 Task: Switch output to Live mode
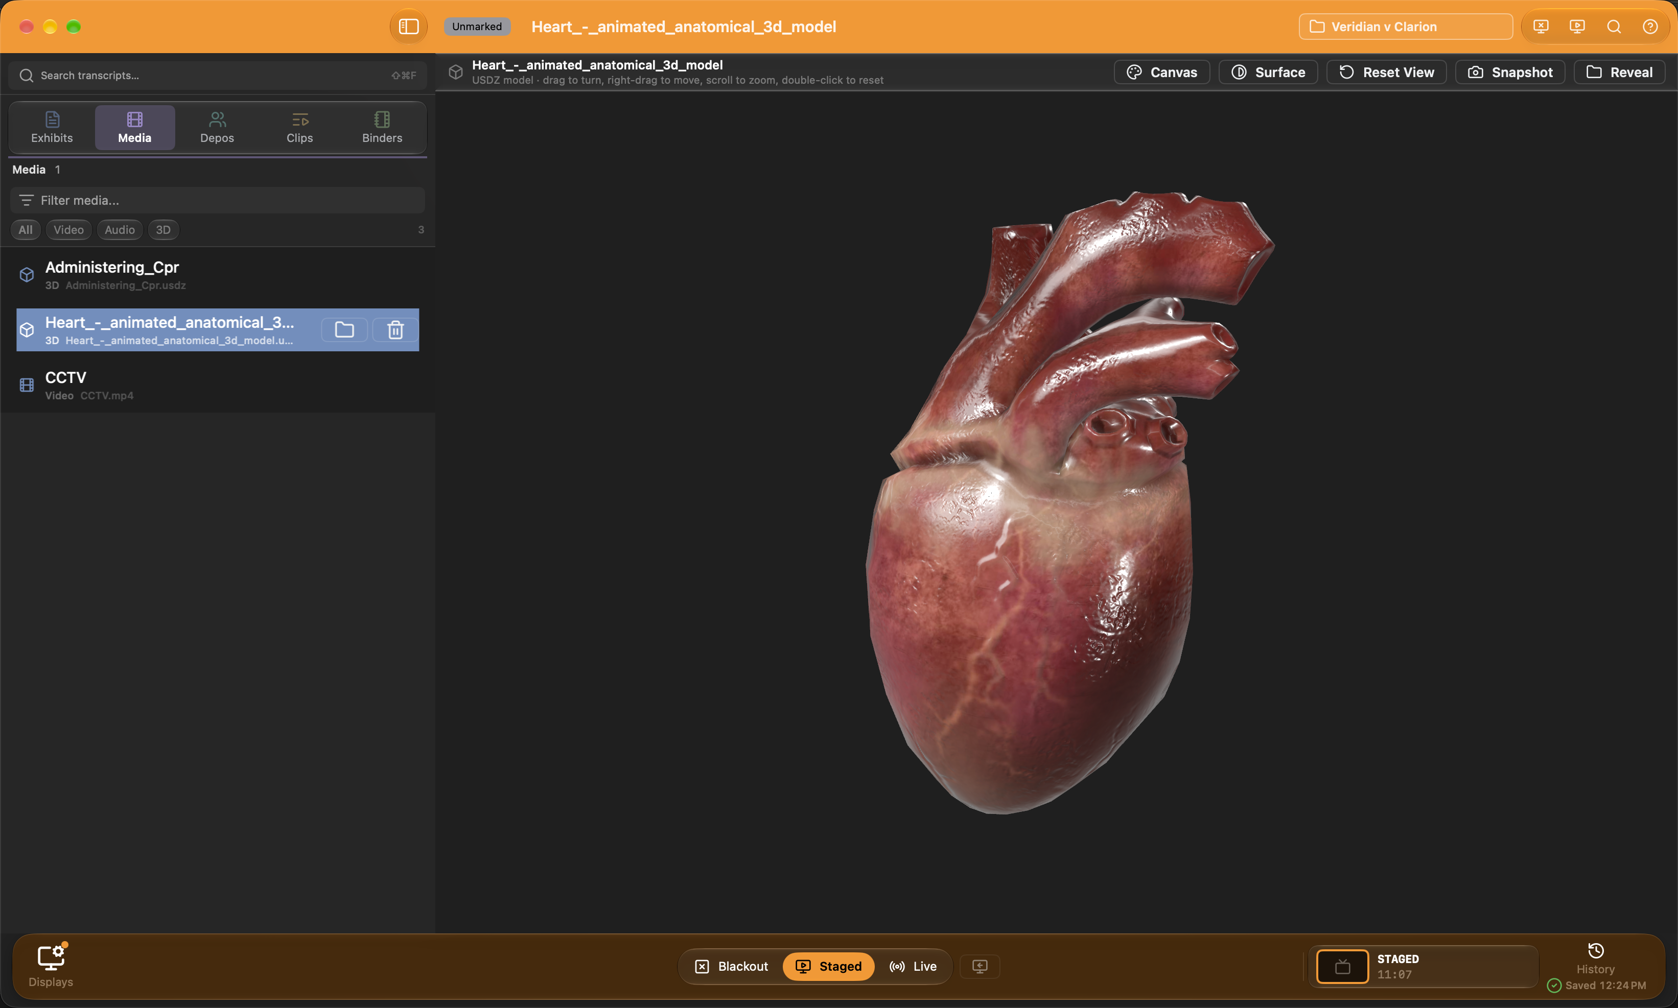(x=913, y=967)
